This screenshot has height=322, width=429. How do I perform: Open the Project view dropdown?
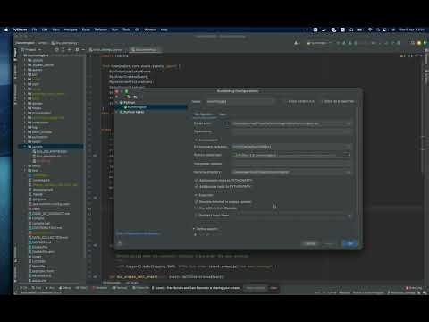[30, 49]
